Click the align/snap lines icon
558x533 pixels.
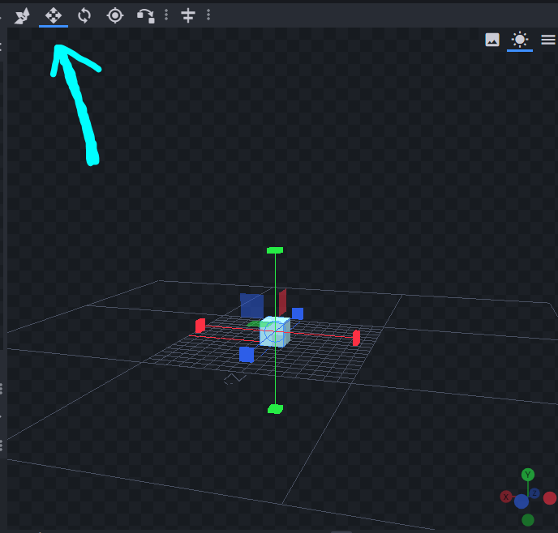coord(188,15)
